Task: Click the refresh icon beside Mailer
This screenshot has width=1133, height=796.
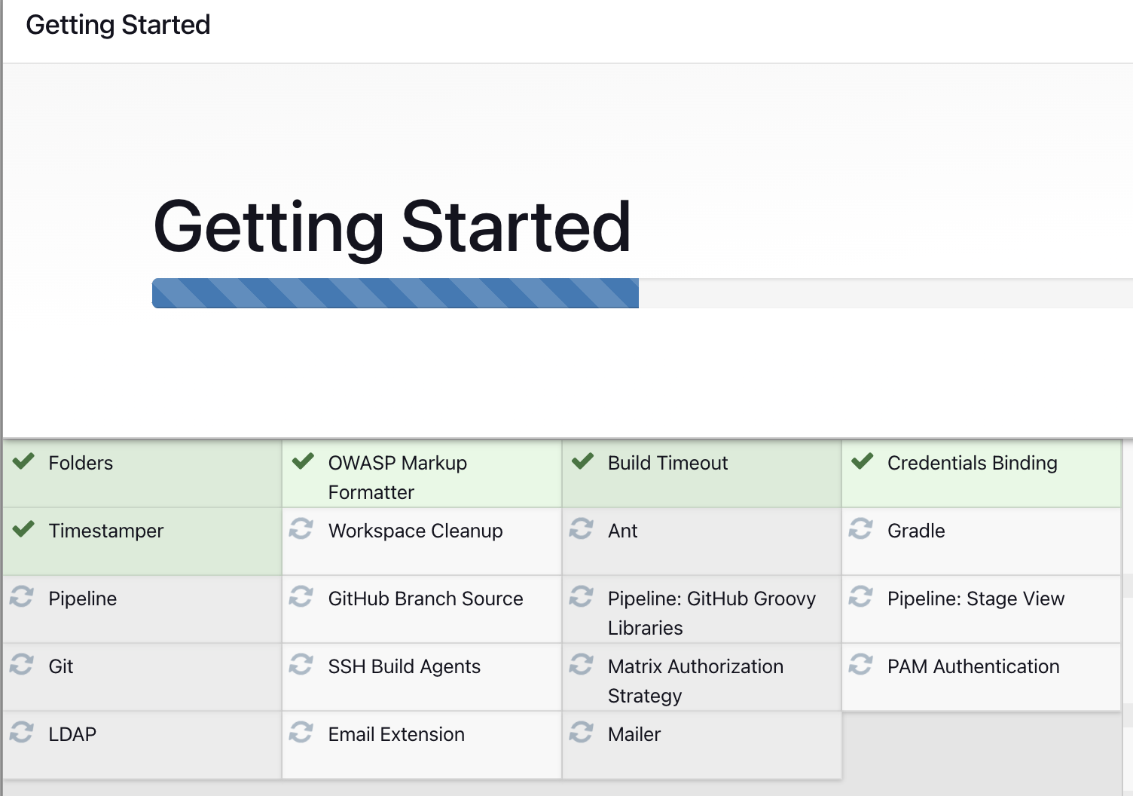Action: click(x=581, y=733)
